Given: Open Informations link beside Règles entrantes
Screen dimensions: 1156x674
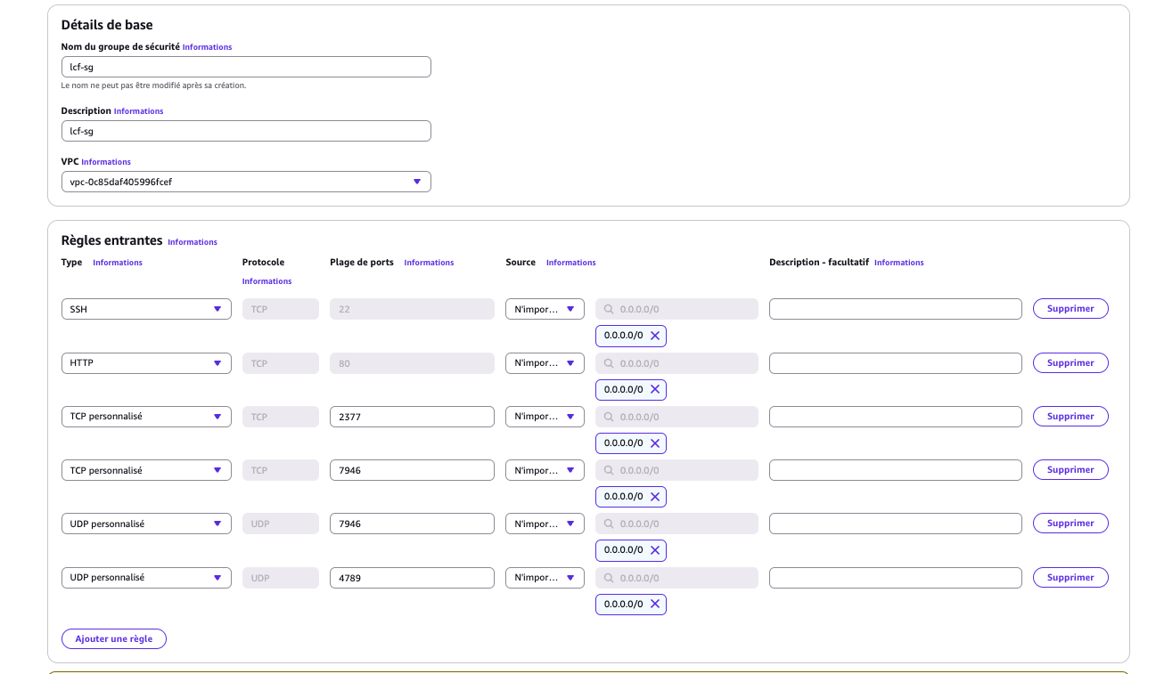Looking at the screenshot, I should (193, 242).
